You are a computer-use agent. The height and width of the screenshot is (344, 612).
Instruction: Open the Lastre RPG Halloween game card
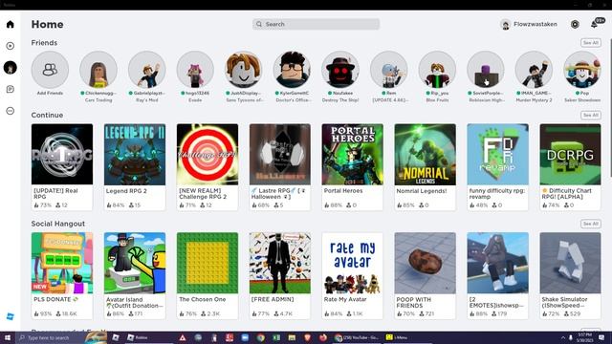tap(280, 167)
